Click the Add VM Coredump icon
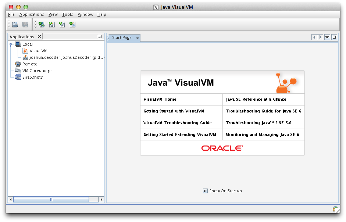 point(62,25)
